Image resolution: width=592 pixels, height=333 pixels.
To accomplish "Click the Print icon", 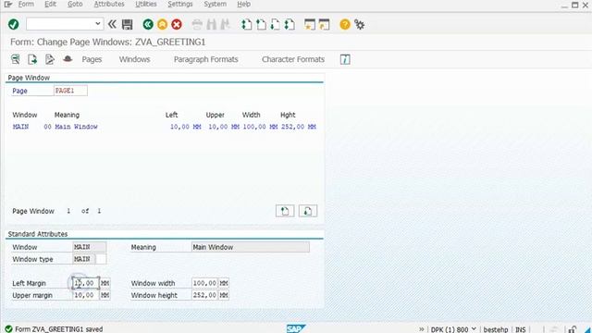I will pyautogui.click(x=197, y=25).
